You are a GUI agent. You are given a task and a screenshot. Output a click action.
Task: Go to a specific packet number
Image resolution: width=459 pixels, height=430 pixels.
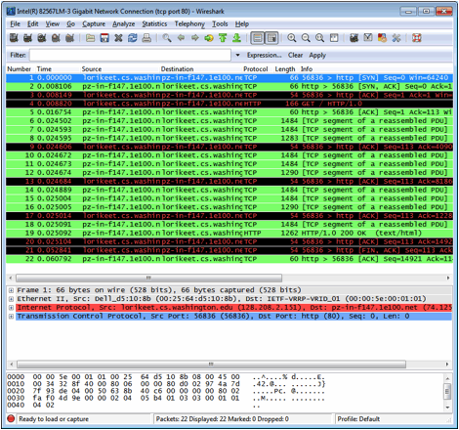pyautogui.click(x=209, y=38)
